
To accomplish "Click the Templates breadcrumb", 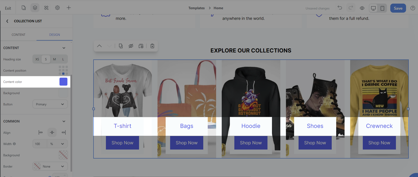I will (x=196, y=8).
